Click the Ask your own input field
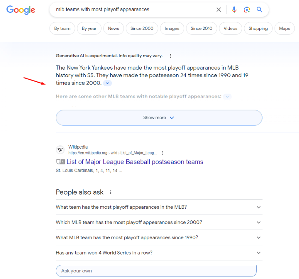The height and width of the screenshot is (279, 299). tap(156, 271)
